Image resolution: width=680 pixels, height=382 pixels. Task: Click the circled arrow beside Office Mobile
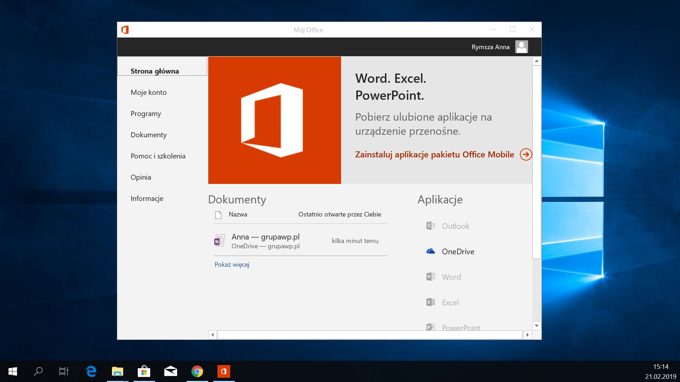click(x=526, y=155)
